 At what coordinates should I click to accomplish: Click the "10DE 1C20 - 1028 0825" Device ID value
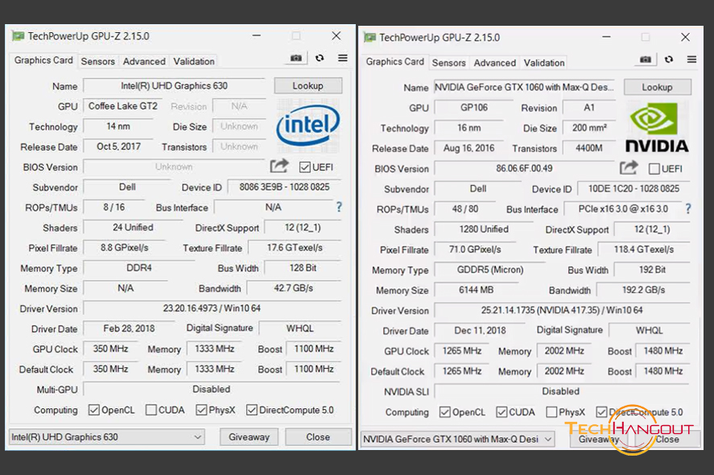click(634, 188)
